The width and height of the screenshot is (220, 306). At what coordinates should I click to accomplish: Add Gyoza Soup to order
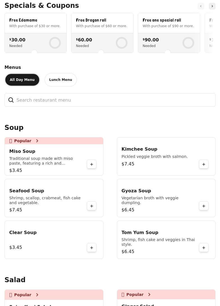tap(204, 206)
